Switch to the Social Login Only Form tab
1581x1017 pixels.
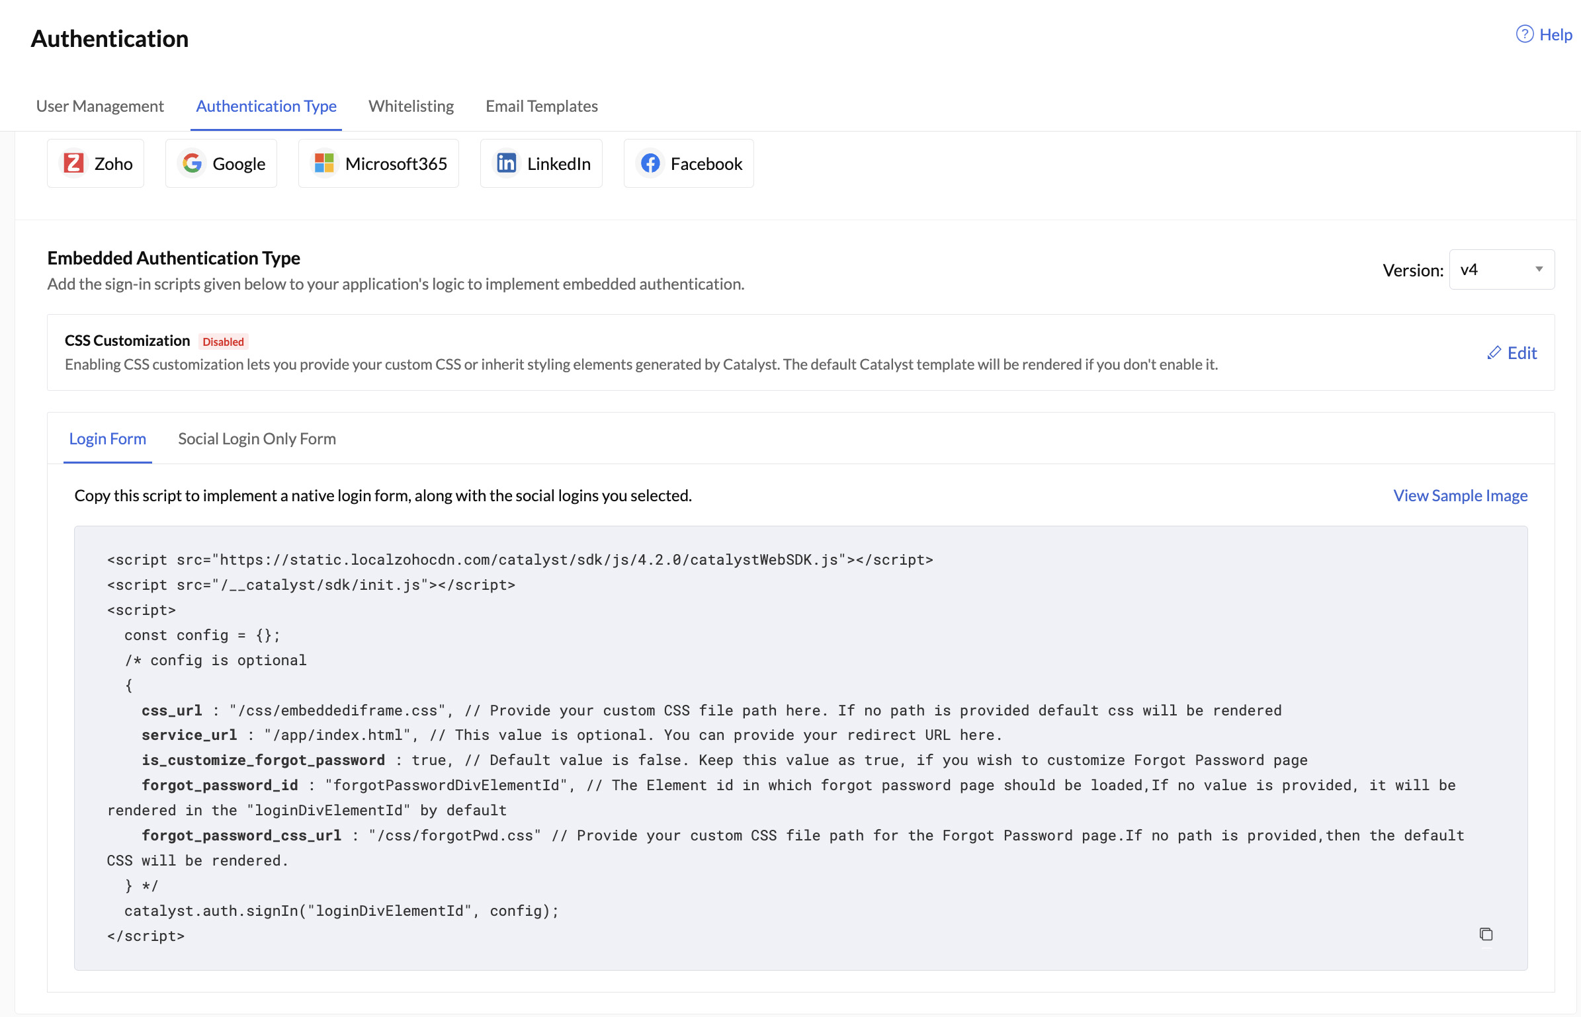point(256,439)
